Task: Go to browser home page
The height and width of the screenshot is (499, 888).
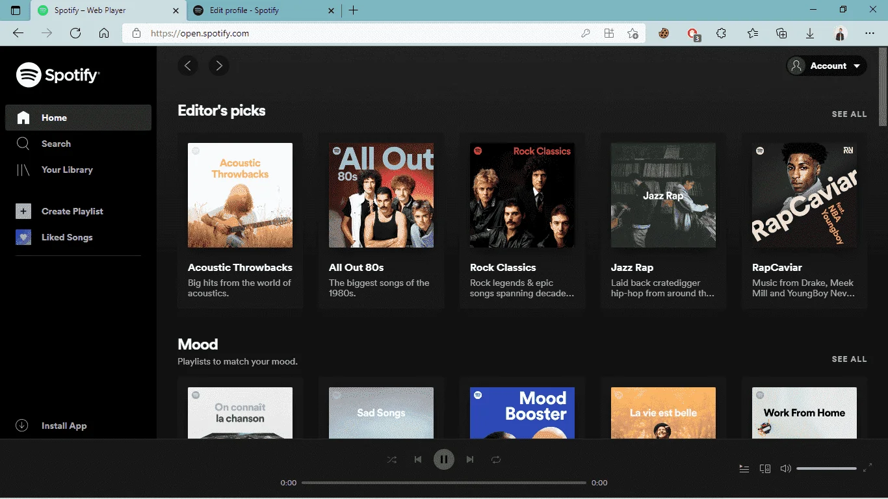Action: coord(104,33)
